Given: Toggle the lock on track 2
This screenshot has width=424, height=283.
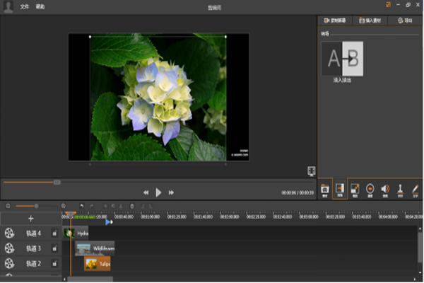Looking at the screenshot, I should pos(54,264).
